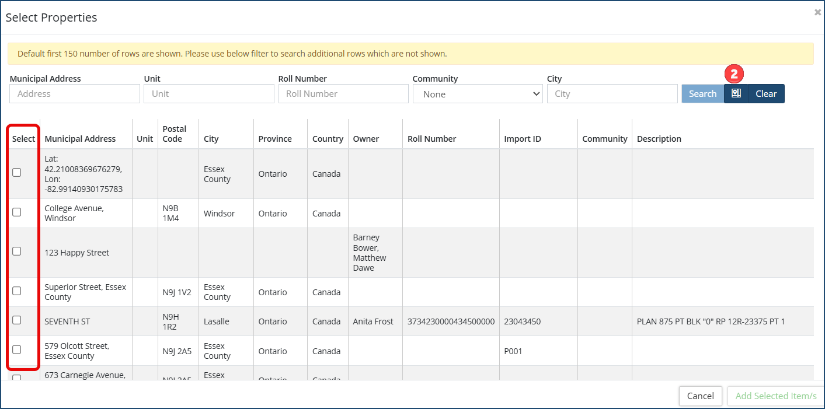The image size is (825, 409).
Task: Click the Owner column header
Action: tap(366, 139)
